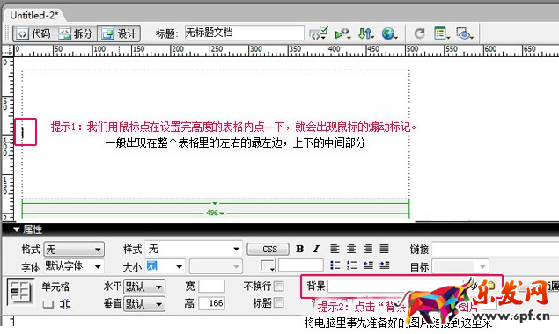This screenshot has width=559, height=334.
Task: Switch to Split view (拆分)
Action: (x=76, y=33)
